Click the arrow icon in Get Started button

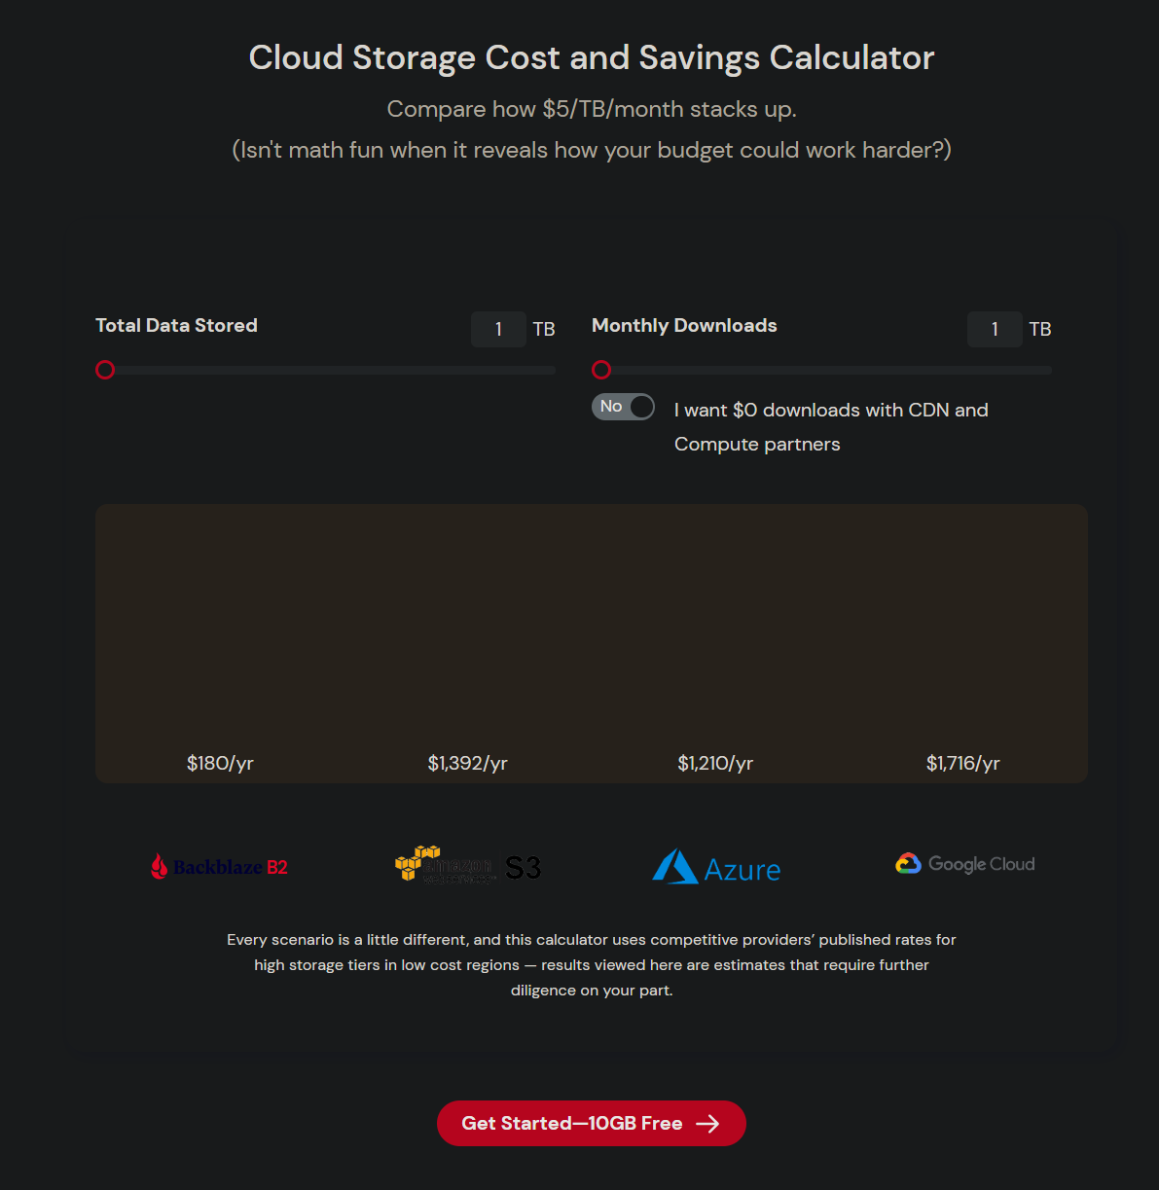pyautogui.click(x=707, y=1124)
